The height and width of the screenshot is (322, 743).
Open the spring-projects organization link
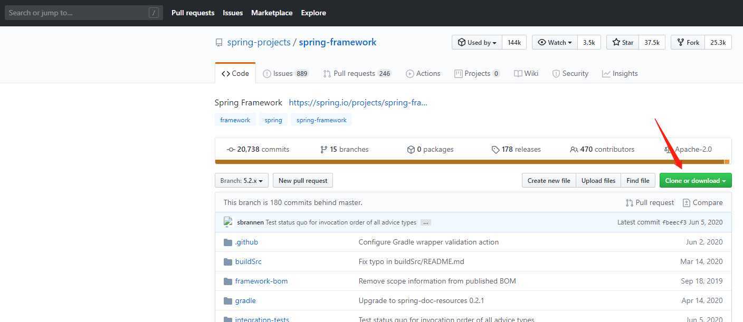[259, 43]
